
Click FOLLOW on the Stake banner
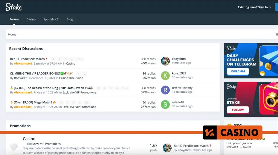[238, 110]
